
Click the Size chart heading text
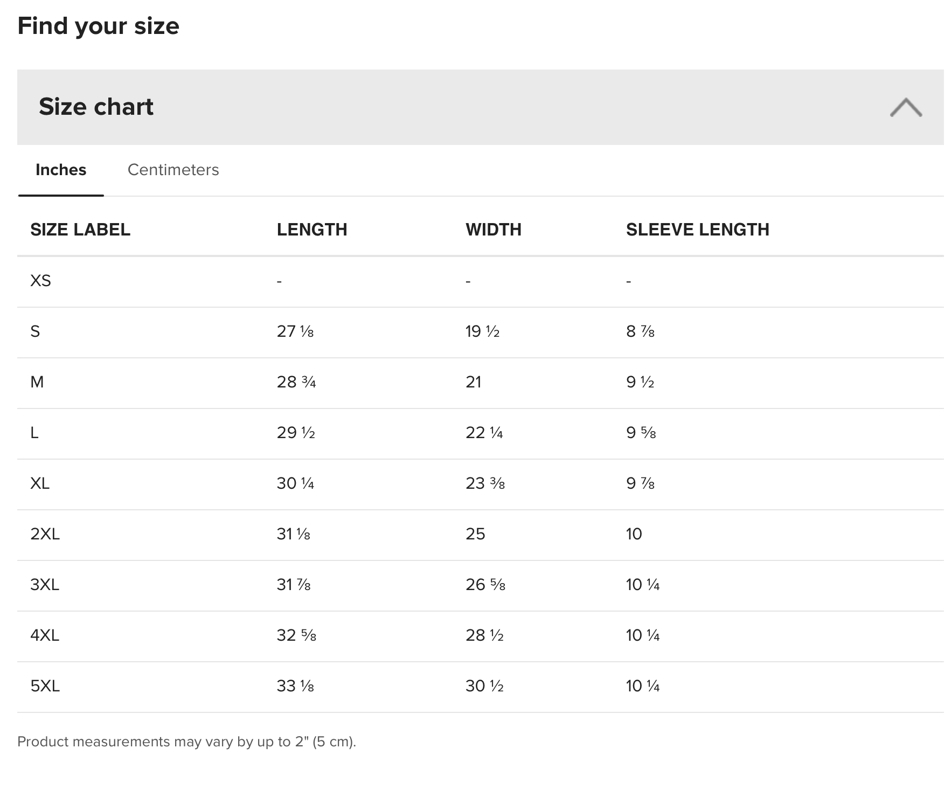pos(96,107)
